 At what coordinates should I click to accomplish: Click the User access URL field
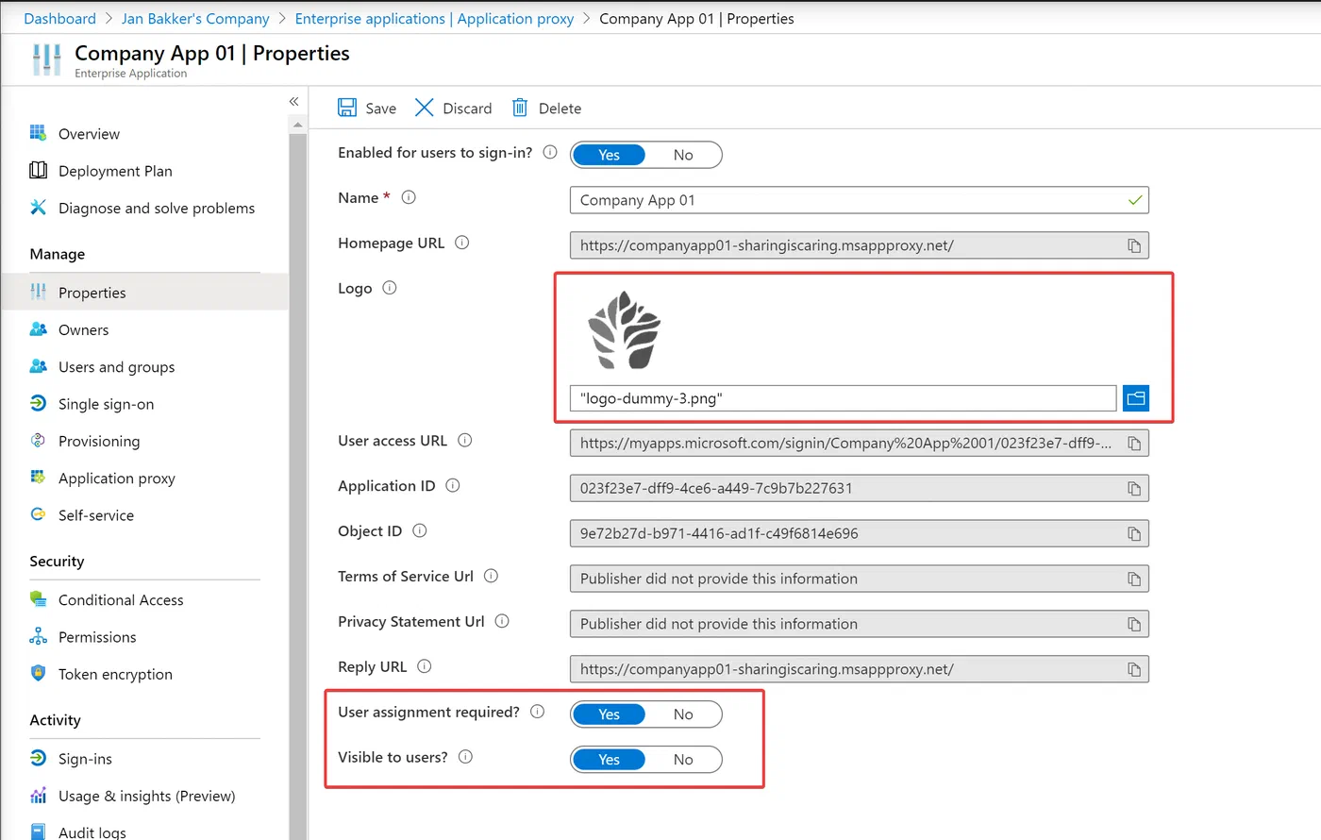[860, 443]
